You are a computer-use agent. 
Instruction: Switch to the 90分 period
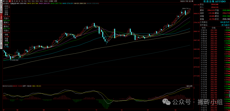[x=41, y=1]
